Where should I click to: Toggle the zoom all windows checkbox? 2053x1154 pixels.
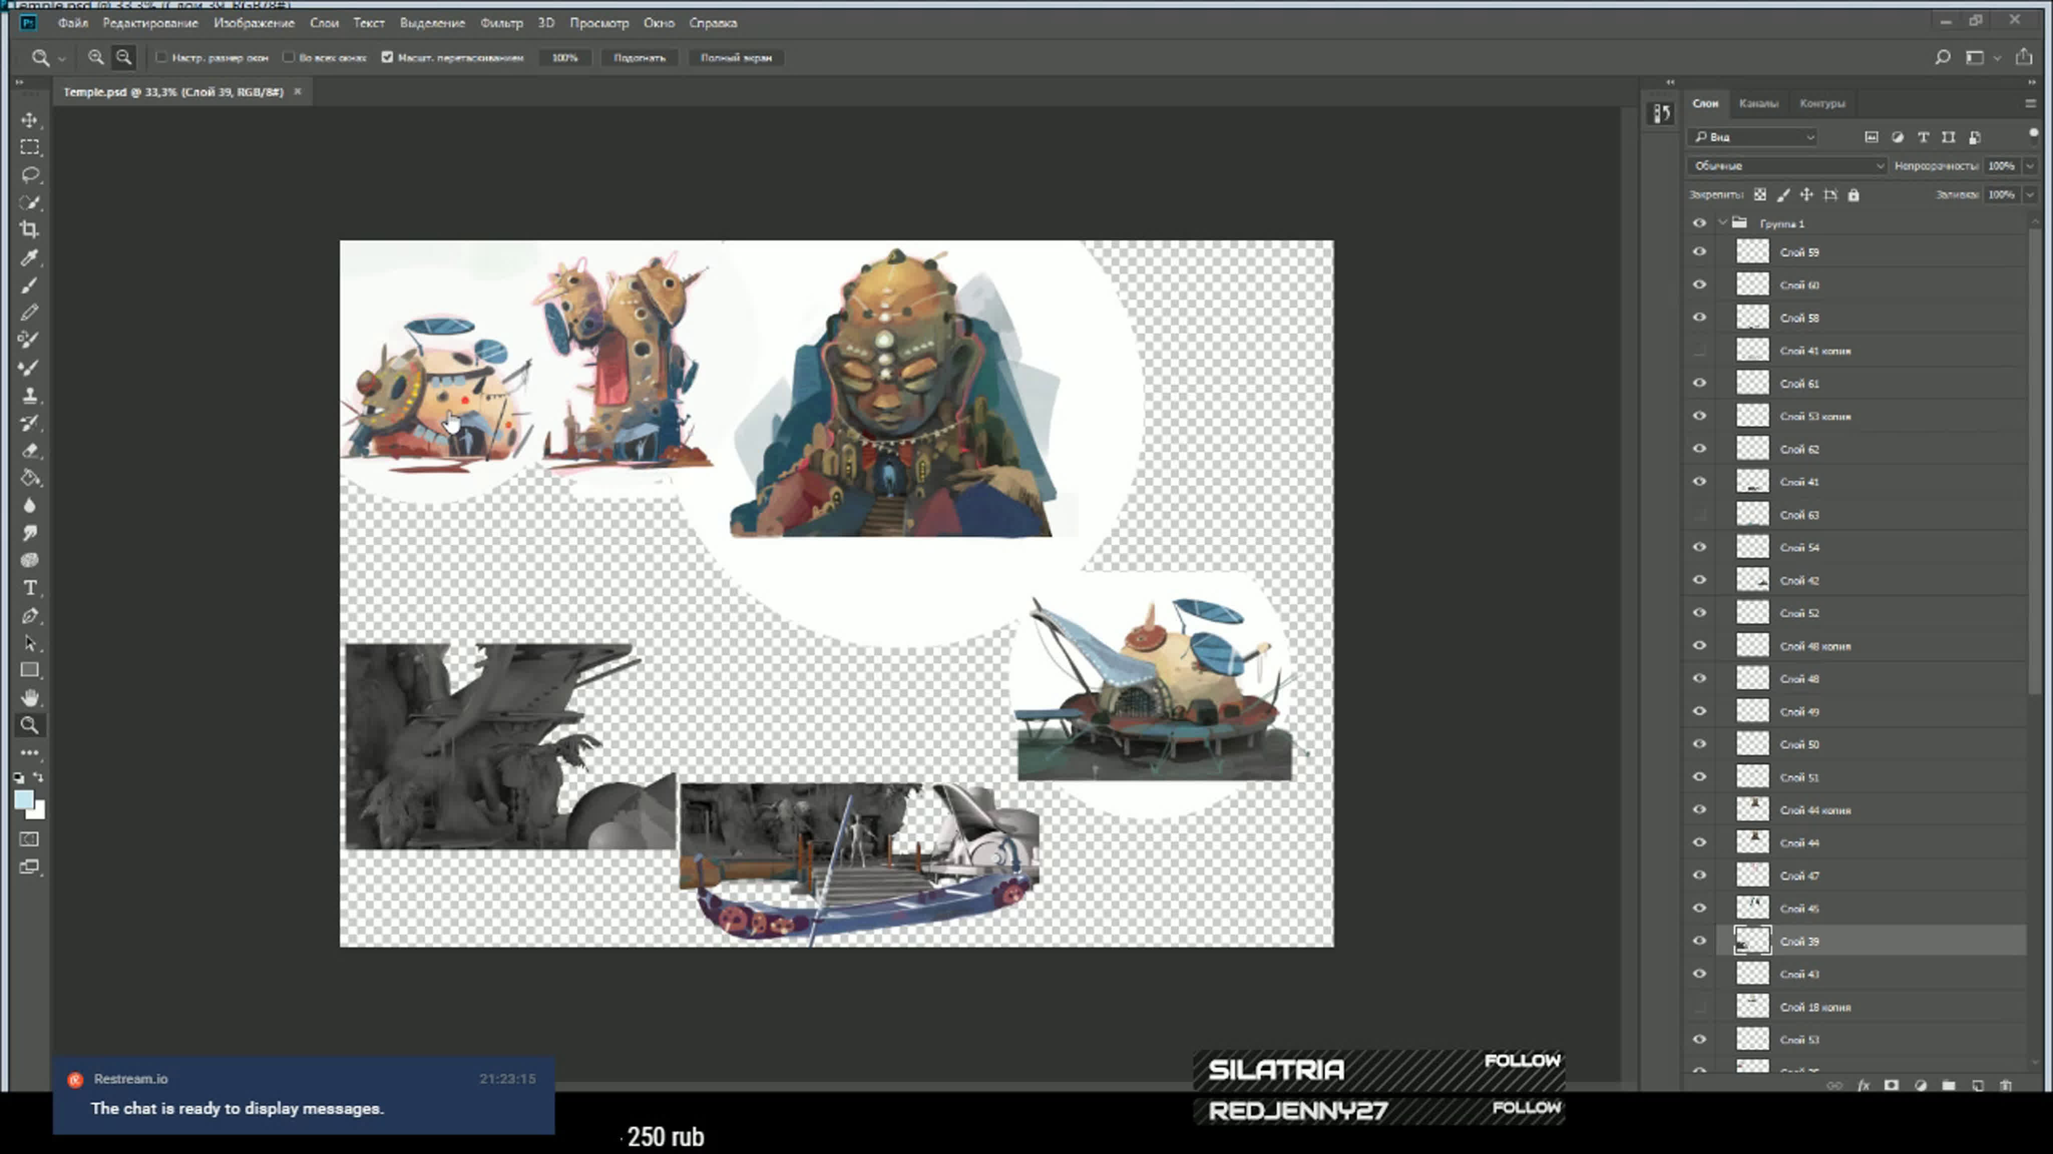(x=289, y=57)
